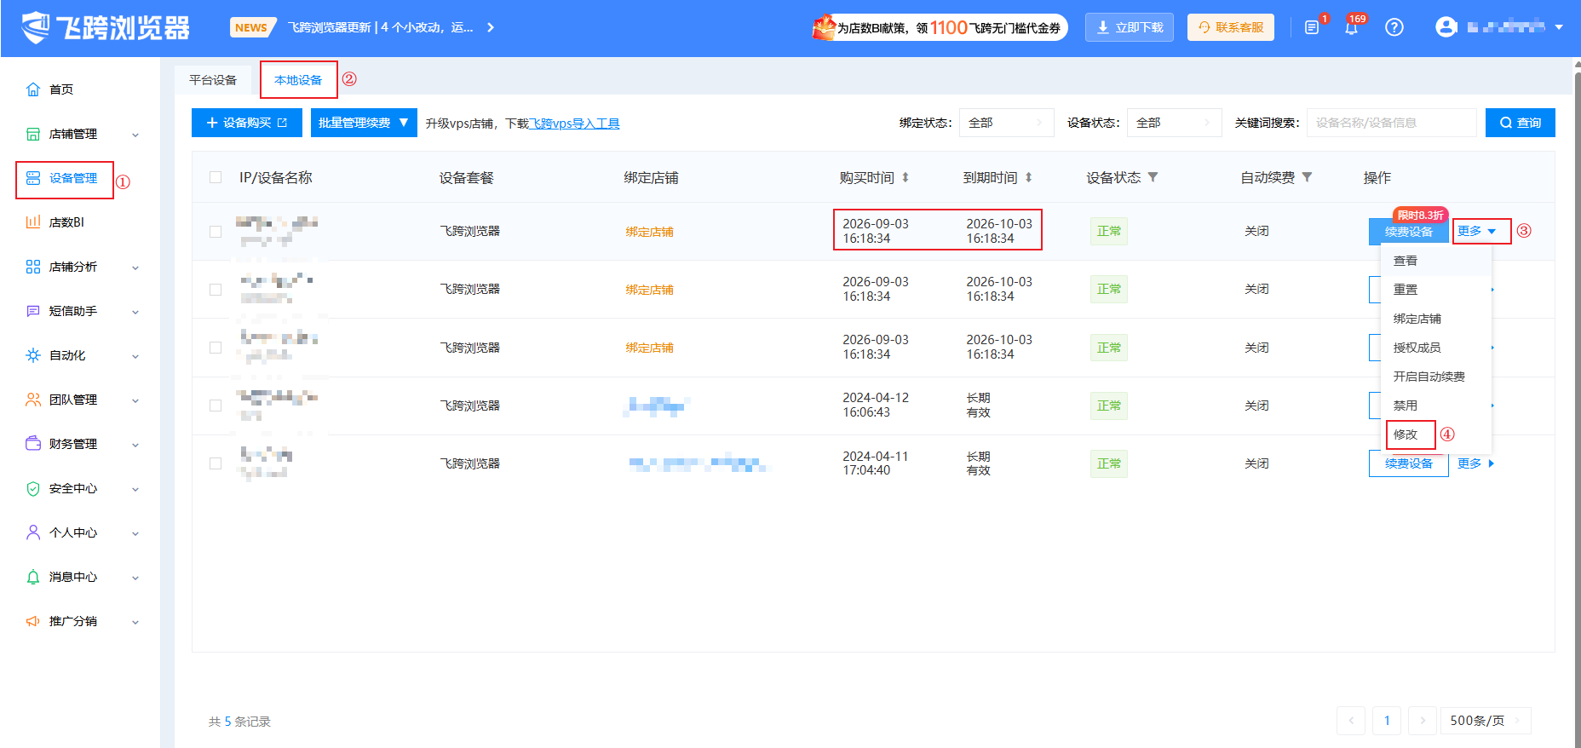The width and height of the screenshot is (1581, 748).
Task: Expand the 财务管理 sidebar menu
Action: point(135,445)
